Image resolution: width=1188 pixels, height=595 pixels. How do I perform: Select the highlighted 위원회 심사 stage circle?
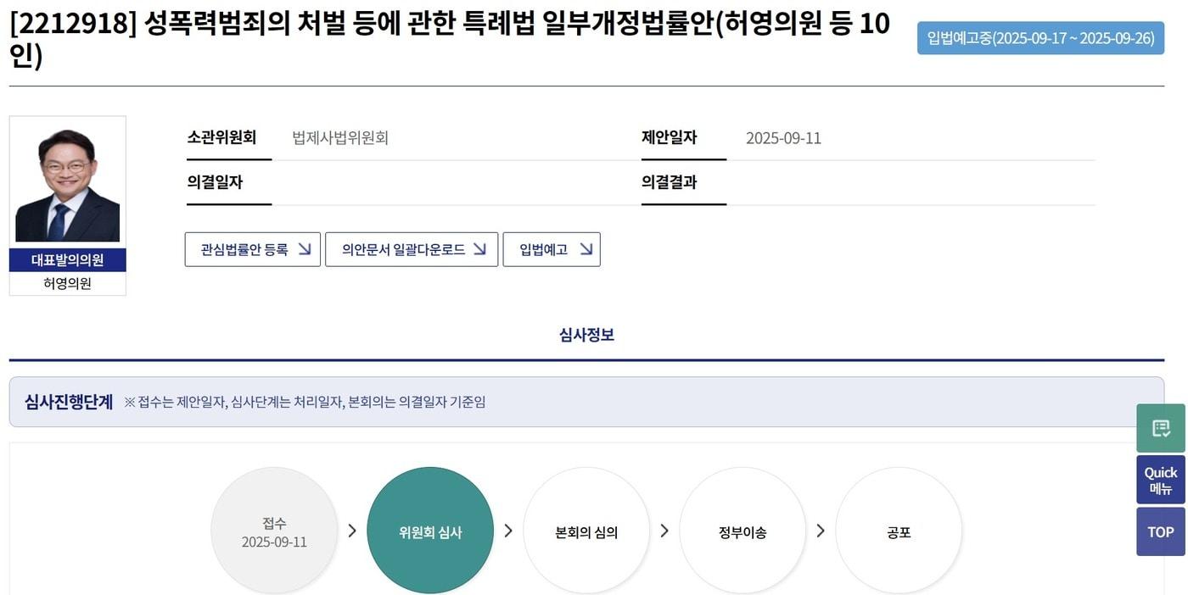click(x=429, y=531)
